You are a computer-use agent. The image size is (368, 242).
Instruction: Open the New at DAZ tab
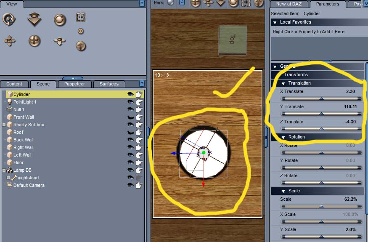pyautogui.click(x=289, y=4)
